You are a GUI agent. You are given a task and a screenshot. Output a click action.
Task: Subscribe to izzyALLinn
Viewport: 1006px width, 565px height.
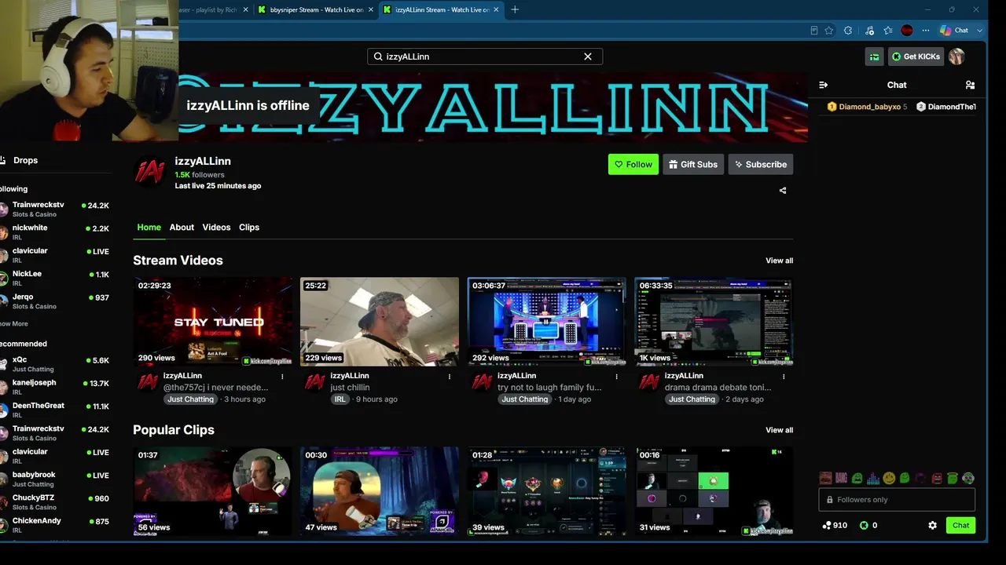[x=760, y=164]
